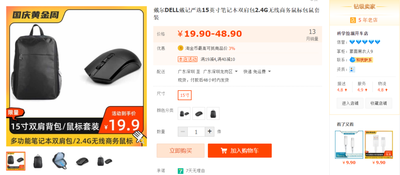This screenshot has height=175, width=400.
Task: Decrease quantity with the minus button
Action: 183,131
